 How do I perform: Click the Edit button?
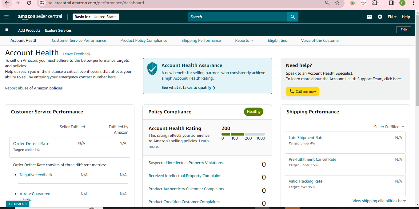click(x=404, y=30)
